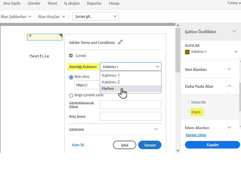Click the Tamam button
The image size is (241, 177).
(150, 145)
